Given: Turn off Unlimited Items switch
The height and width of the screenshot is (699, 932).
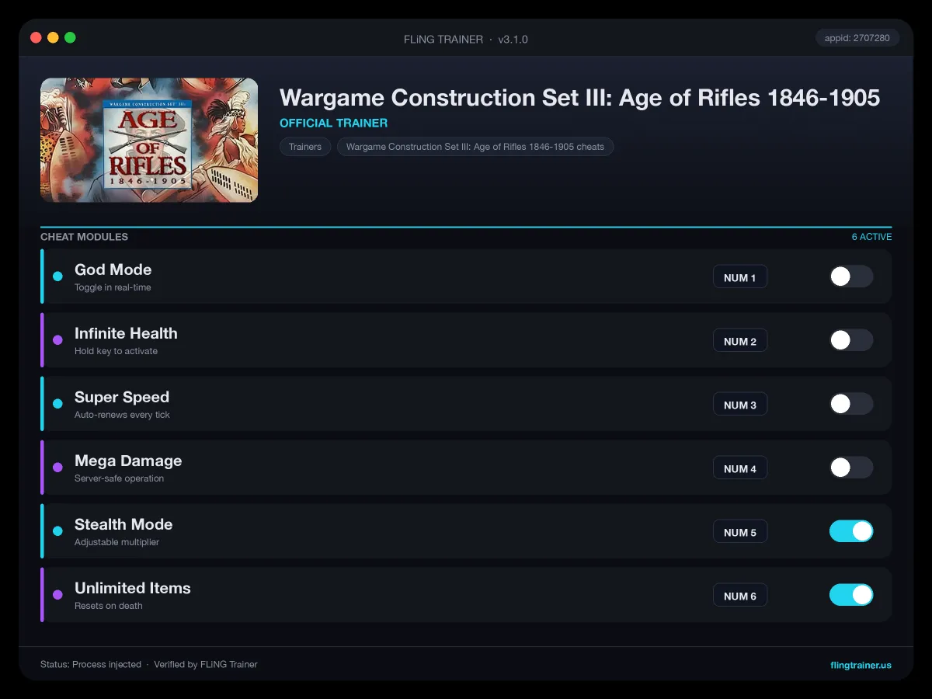Looking at the screenshot, I should tap(851, 595).
